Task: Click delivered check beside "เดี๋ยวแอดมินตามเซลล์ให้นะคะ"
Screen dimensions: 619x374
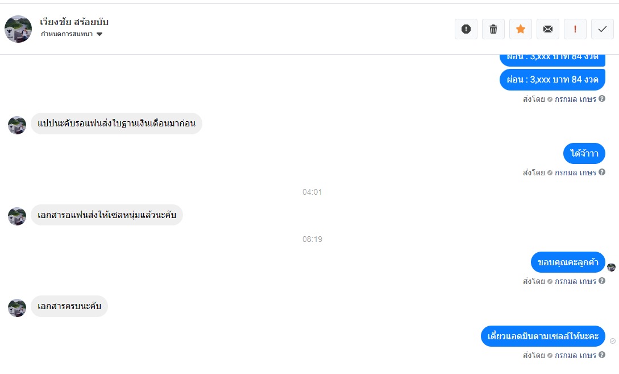Action: (613, 341)
